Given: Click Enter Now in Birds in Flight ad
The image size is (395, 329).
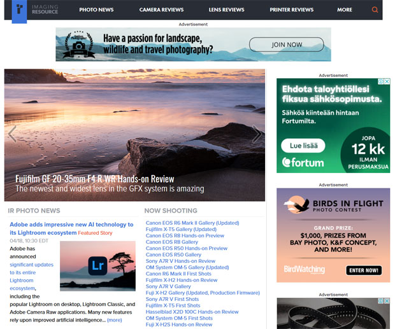Looking at the screenshot, I should [x=364, y=270].
